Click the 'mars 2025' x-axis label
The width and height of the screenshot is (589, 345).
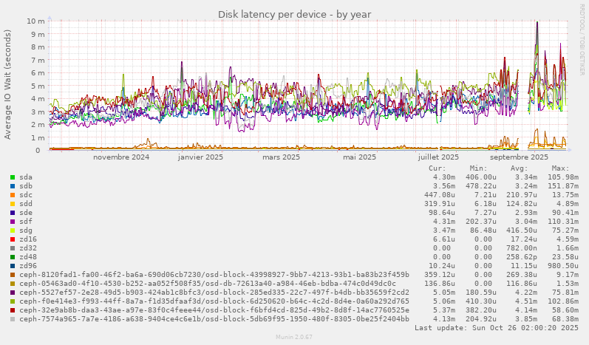click(281, 157)
